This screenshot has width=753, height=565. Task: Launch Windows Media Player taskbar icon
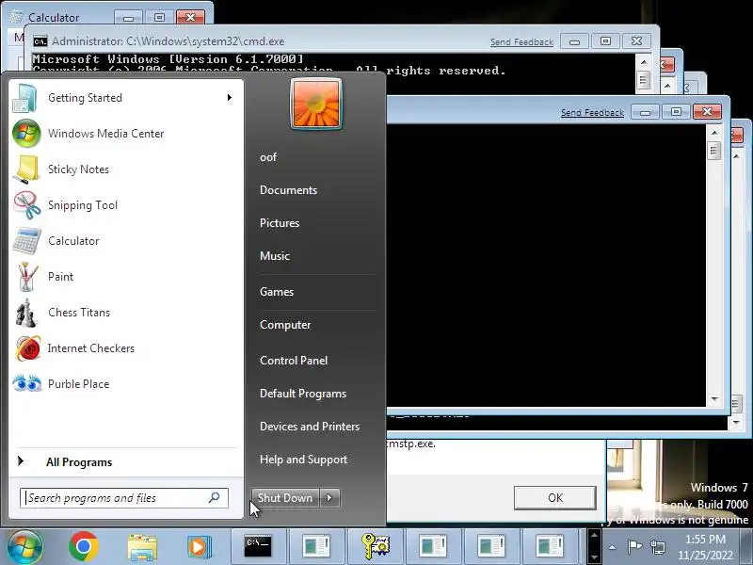(x=199, y=547)
